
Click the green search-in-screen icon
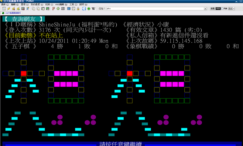click(48, 9)
